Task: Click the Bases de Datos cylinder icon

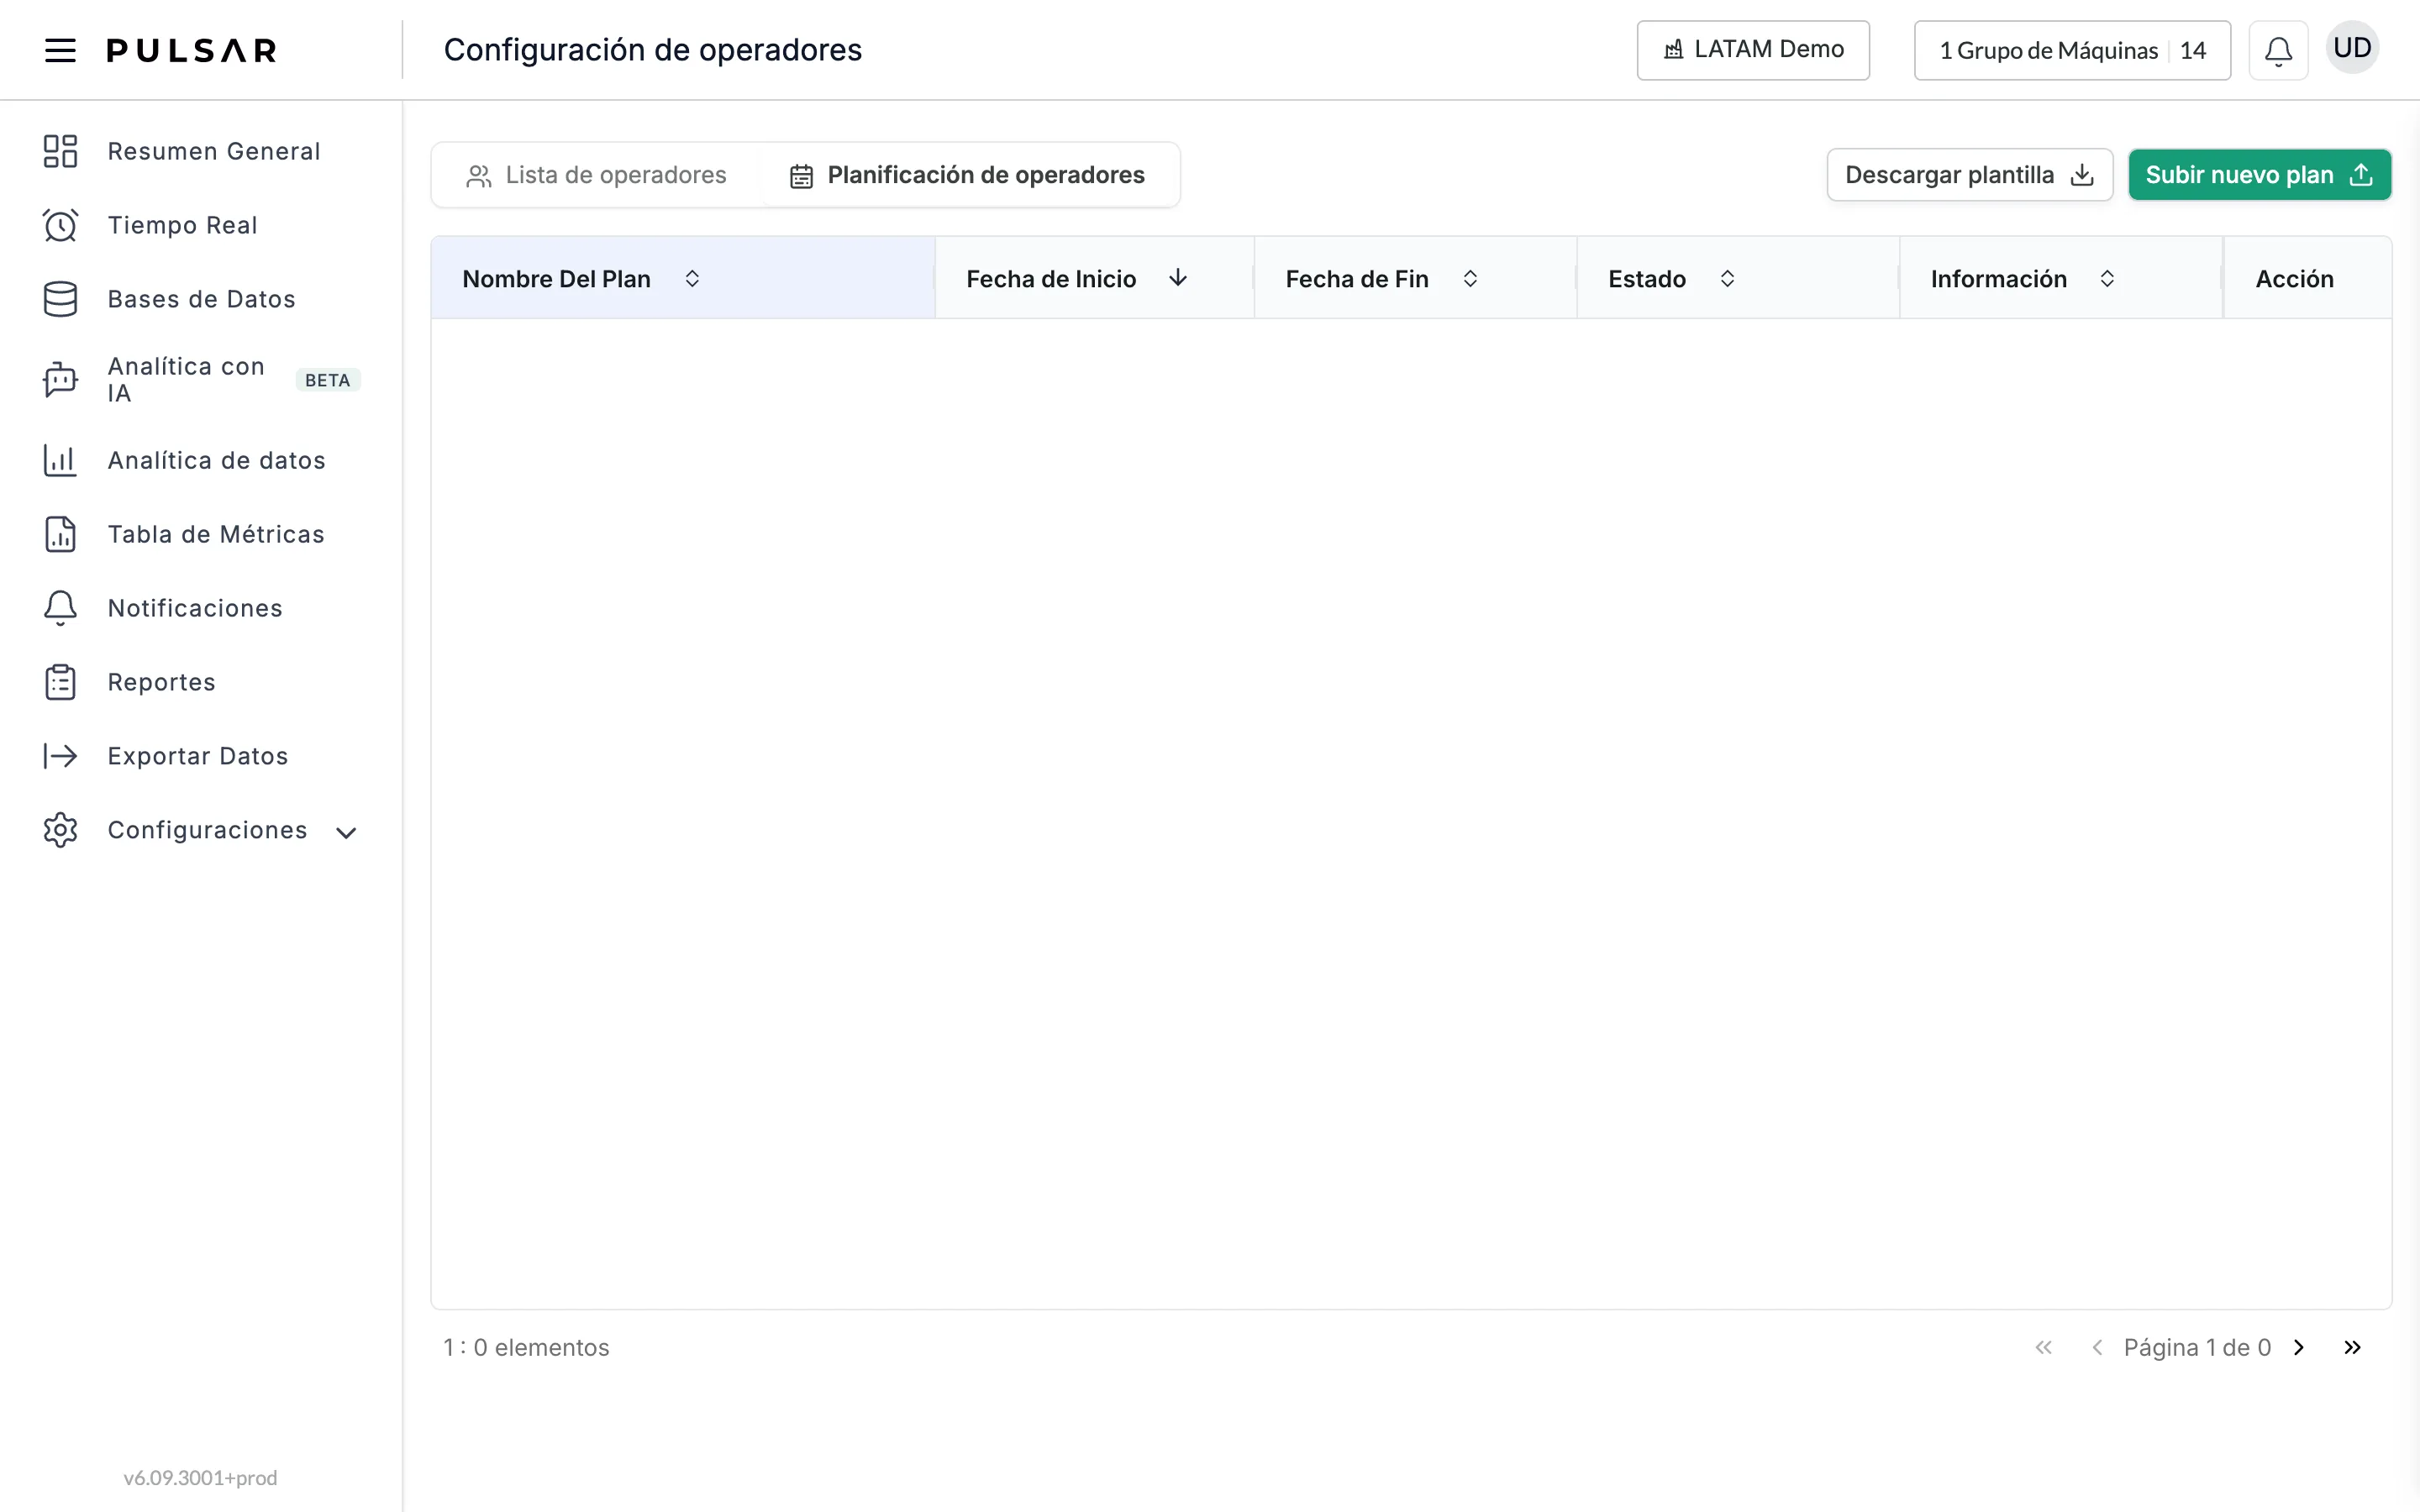Action: [60, 299]
